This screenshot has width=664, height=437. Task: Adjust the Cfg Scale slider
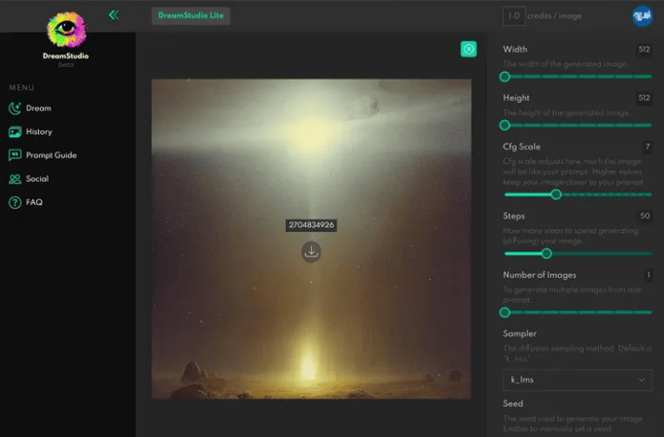coord(556,194)
